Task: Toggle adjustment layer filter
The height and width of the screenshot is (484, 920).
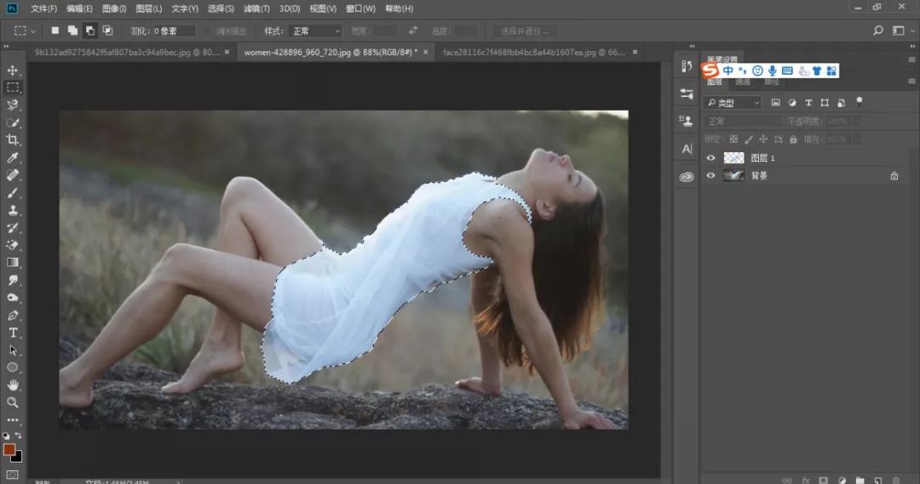Action: pos(792,103)
